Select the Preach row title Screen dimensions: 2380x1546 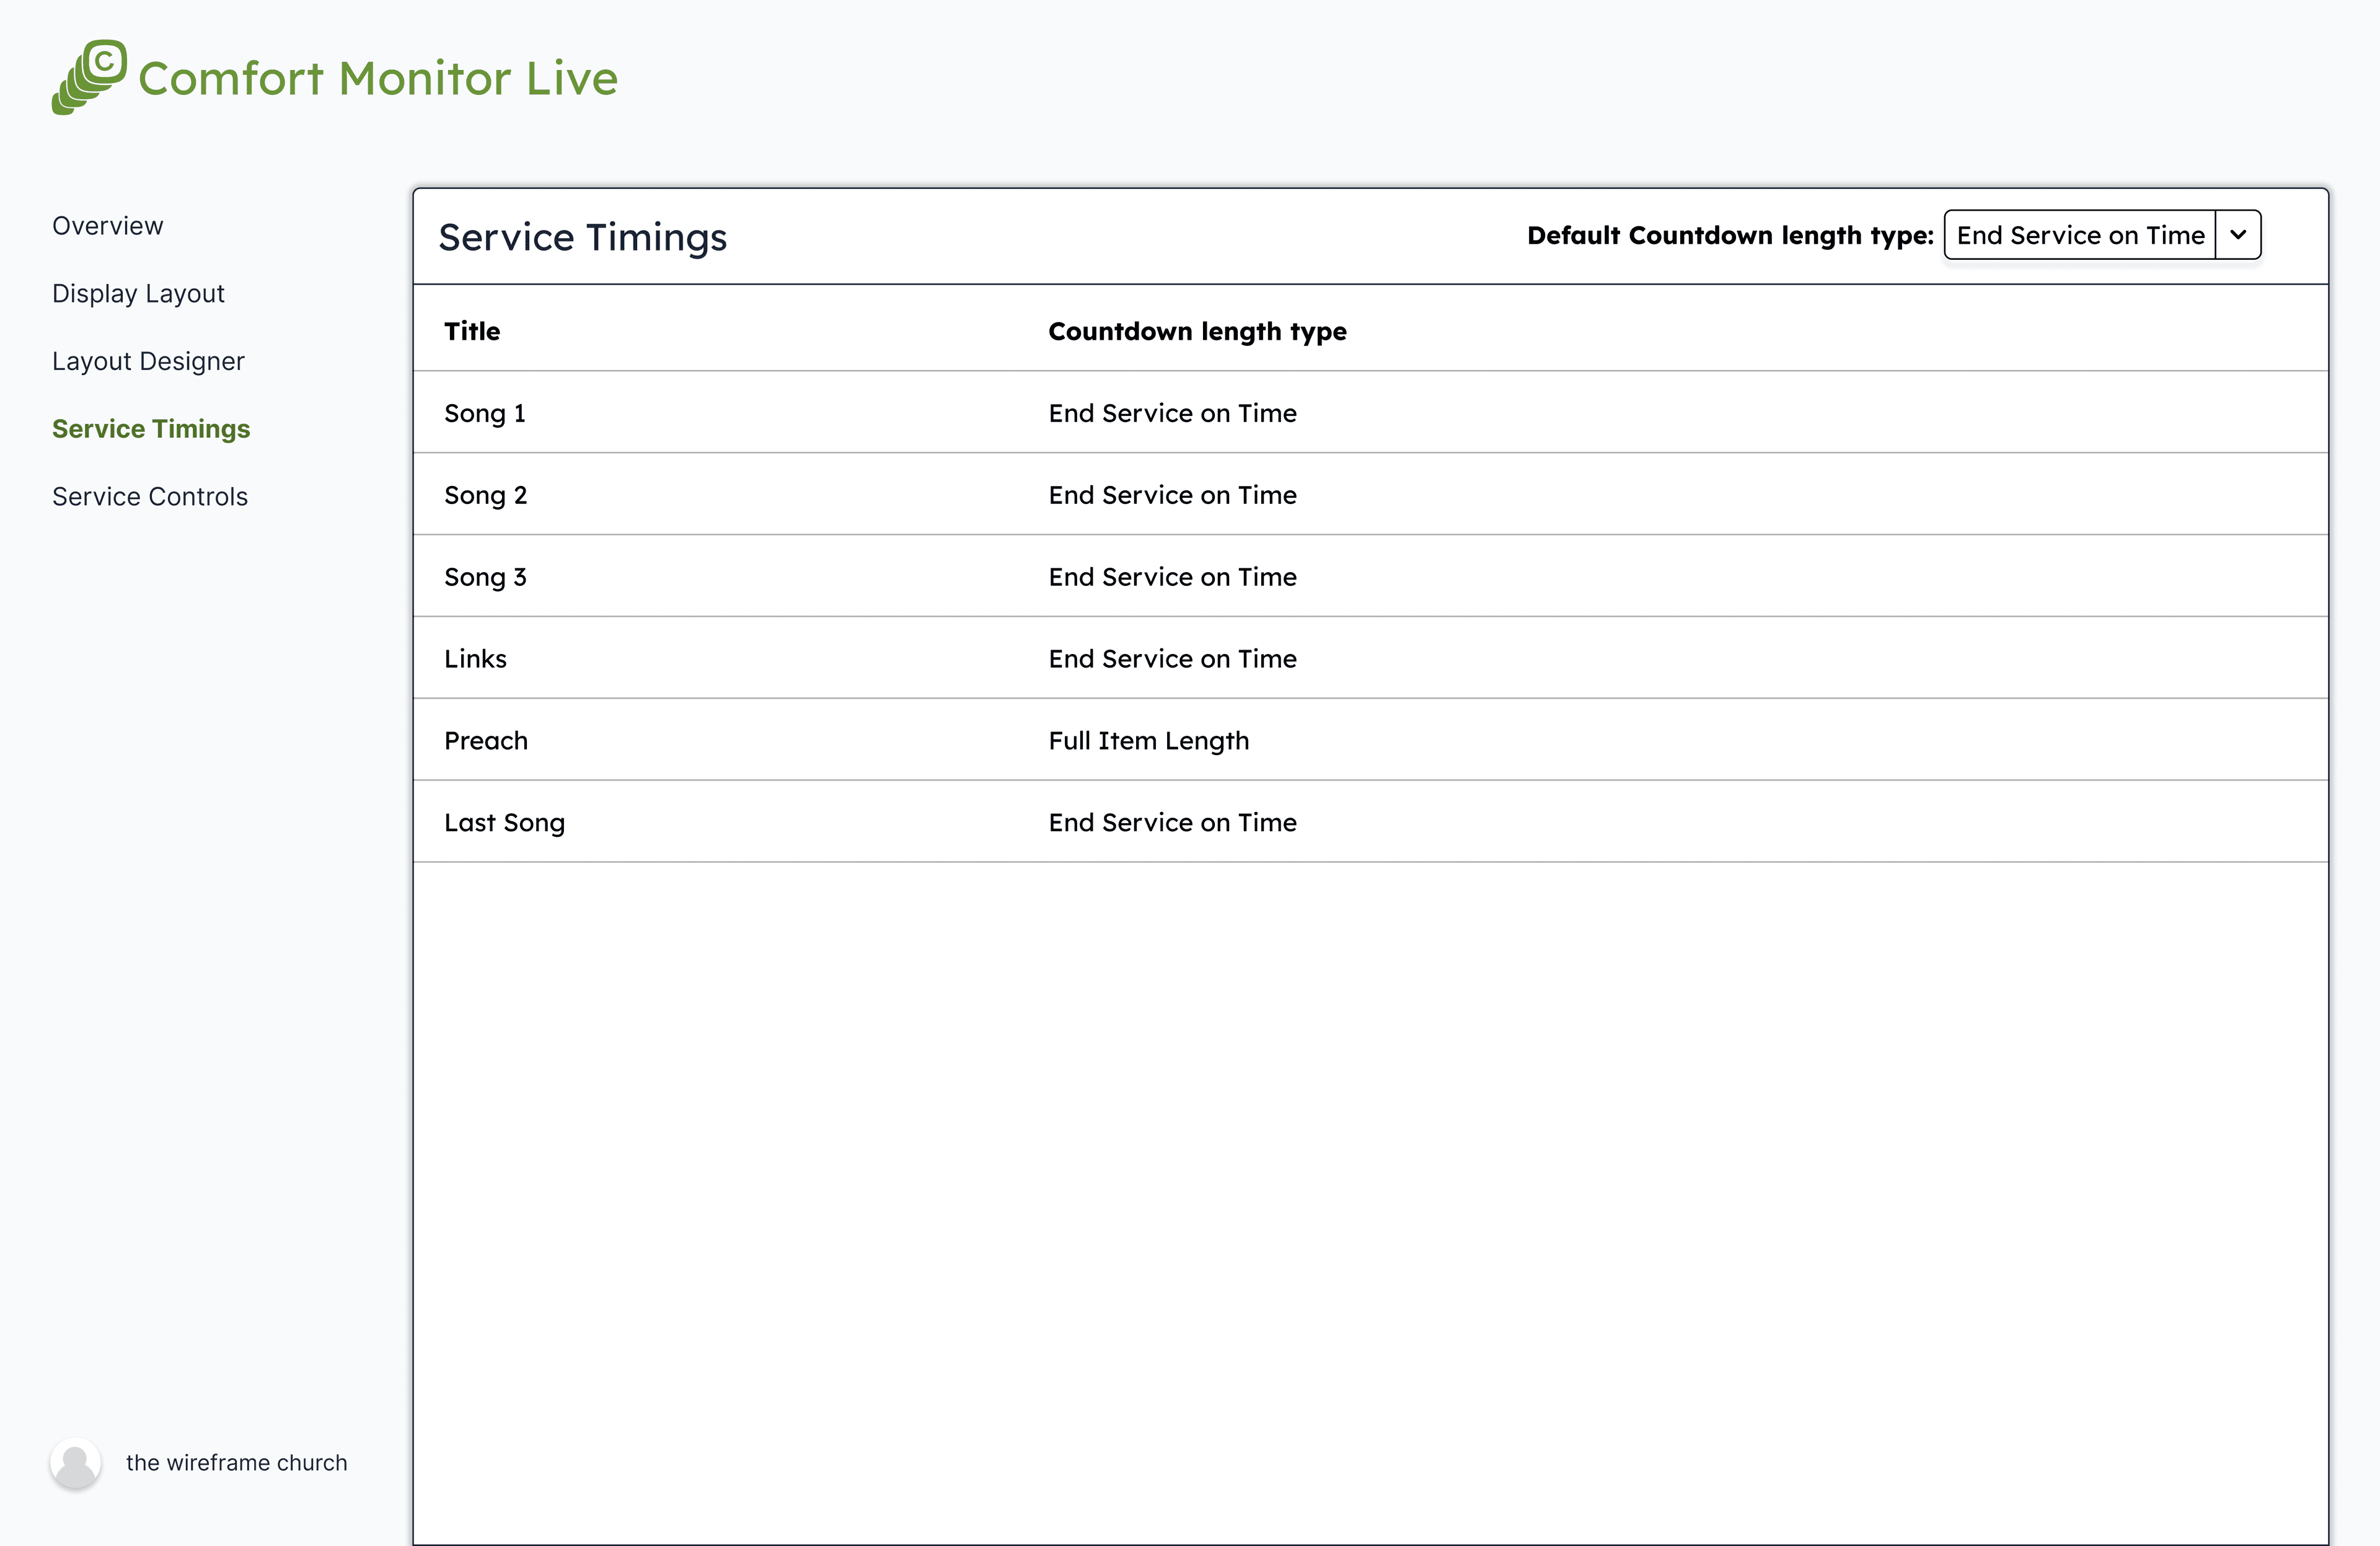[486, 741]
